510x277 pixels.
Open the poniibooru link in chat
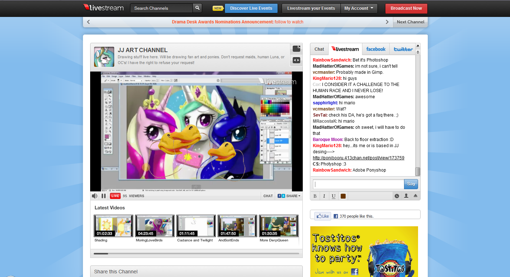point(358,158)
